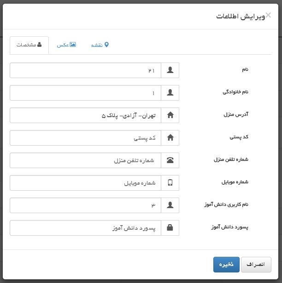Focus the شماره موبایل input field

[x=85, y=183]
